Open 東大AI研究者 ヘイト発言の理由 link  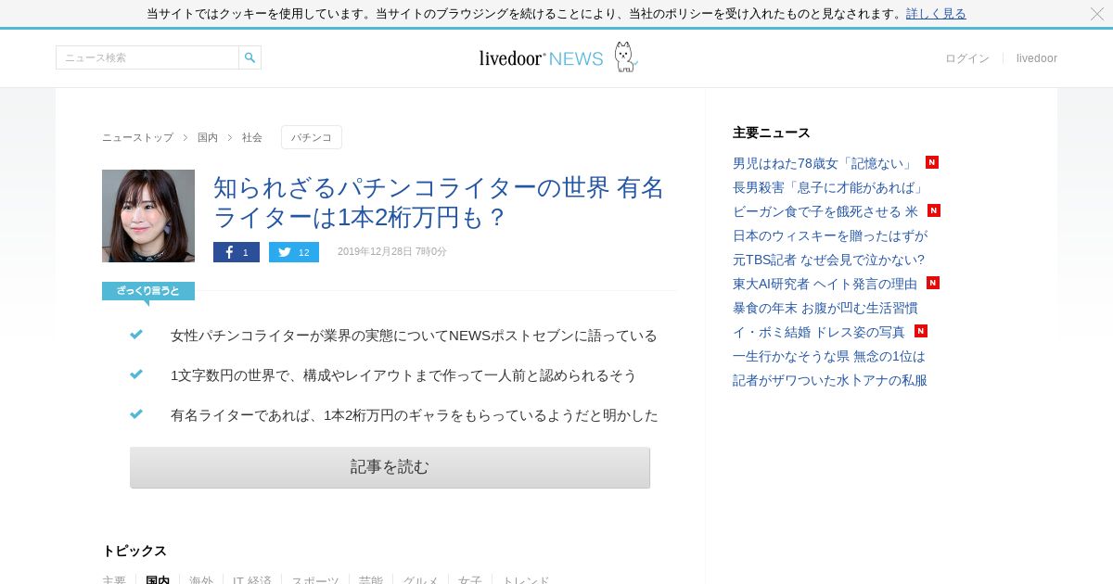(825, 284)
